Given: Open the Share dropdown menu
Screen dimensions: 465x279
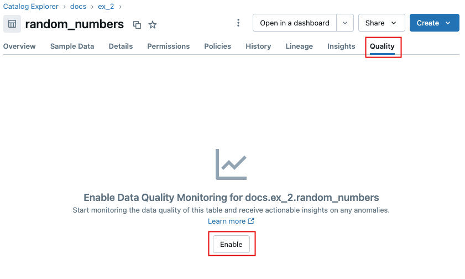Looking at the screenshot, I should pos(382,23).
